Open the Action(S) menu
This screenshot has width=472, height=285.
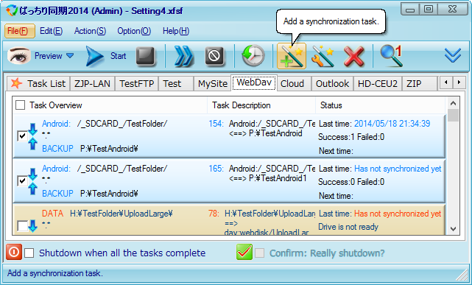point(90,31)
